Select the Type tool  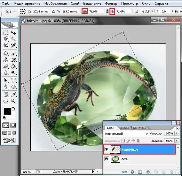tap(13, 80)
